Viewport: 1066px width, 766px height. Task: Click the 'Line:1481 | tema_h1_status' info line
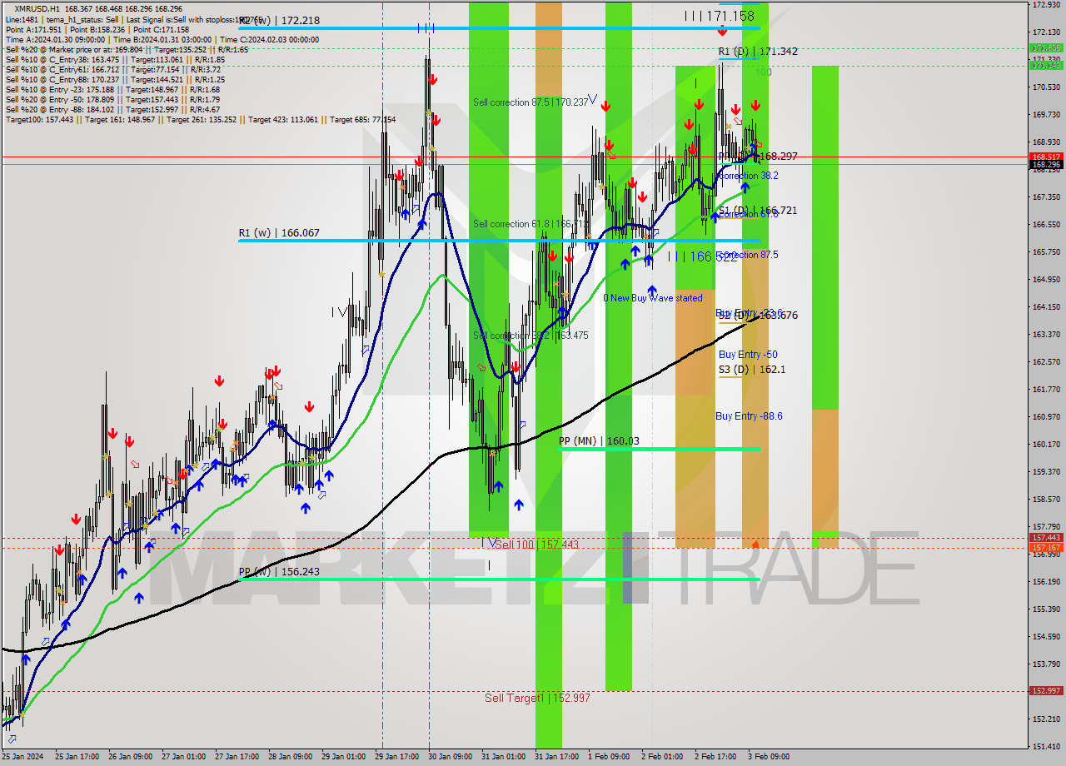tap(134, 18)
